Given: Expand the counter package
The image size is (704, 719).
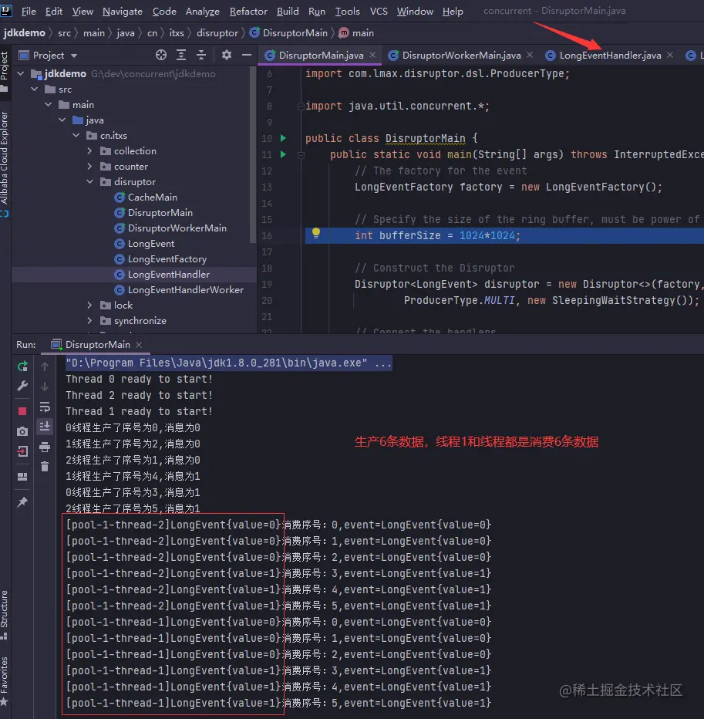Looking at the screenshot, I should (90, 167).
